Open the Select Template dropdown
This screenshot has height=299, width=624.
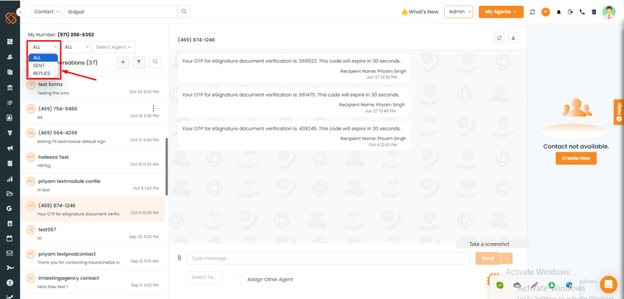205,277
